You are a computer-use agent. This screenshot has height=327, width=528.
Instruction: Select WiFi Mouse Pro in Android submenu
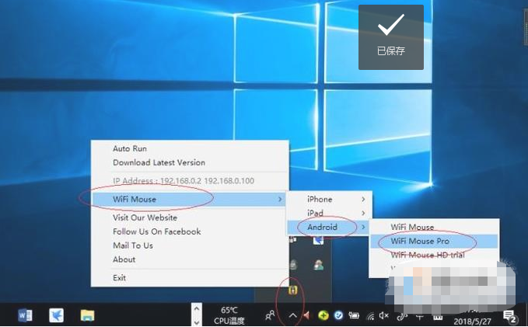[x=420, y=242]
